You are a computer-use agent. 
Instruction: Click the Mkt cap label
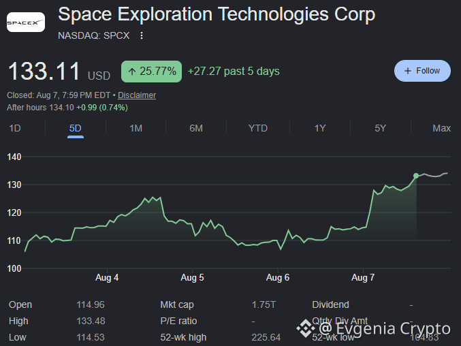[177, 305]
